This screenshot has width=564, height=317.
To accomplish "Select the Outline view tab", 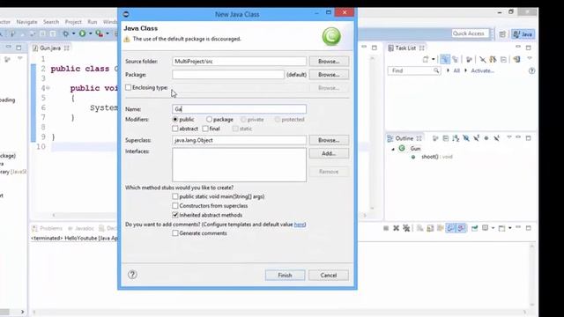I will point(404,138).
